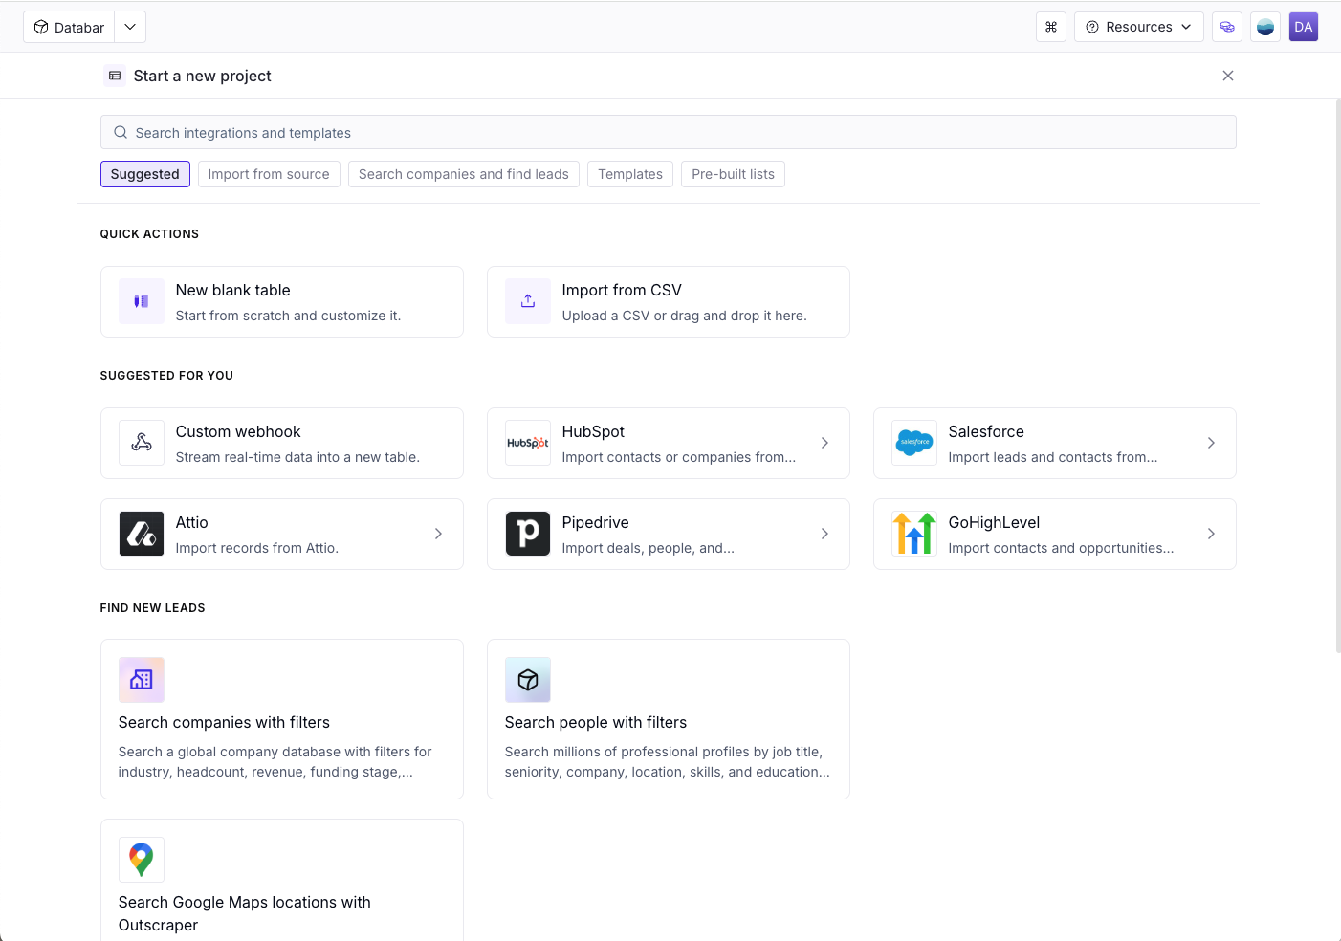1341x941 pixels.
Task: Open the Pre-built lists tab
Action: [733, 174]
